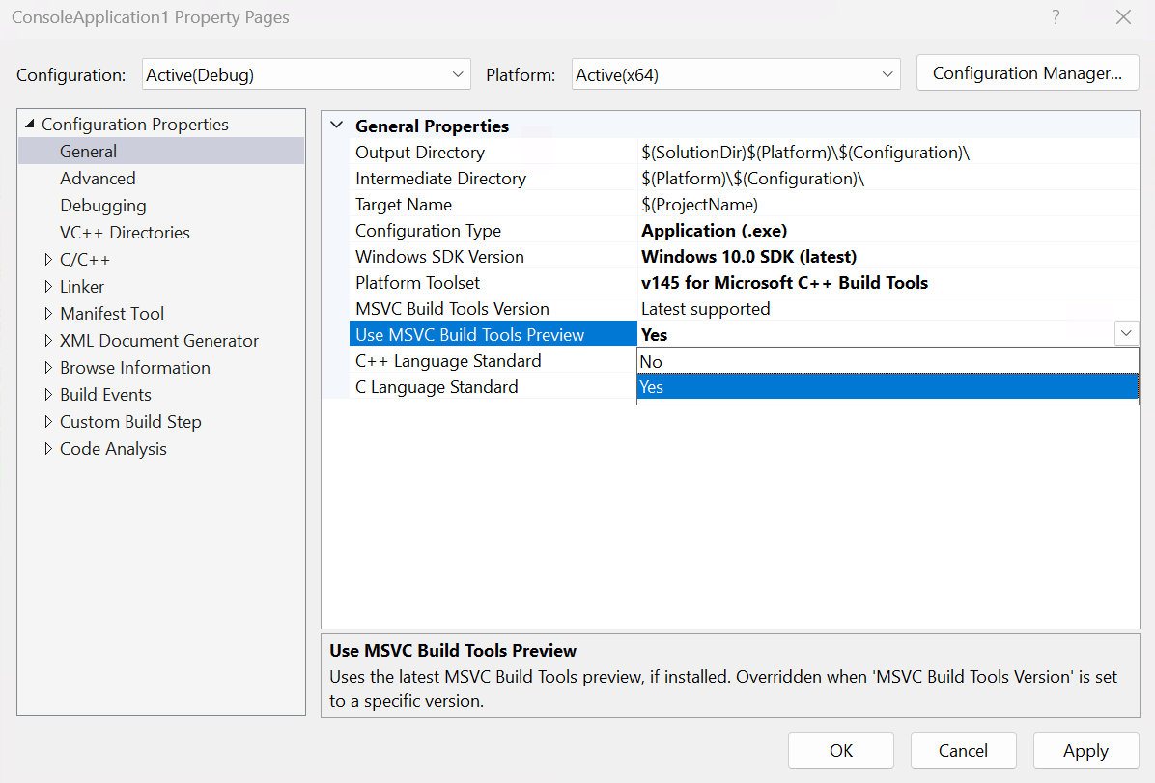Open the Debugging property page
1155x783 pixels.
click(103, 206)
